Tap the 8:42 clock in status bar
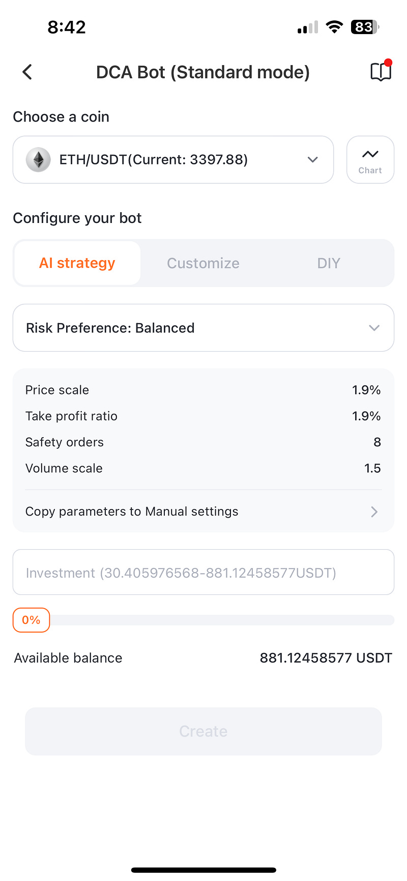The image size is (407, 881). pyautogui.click(x=67, y=27)
